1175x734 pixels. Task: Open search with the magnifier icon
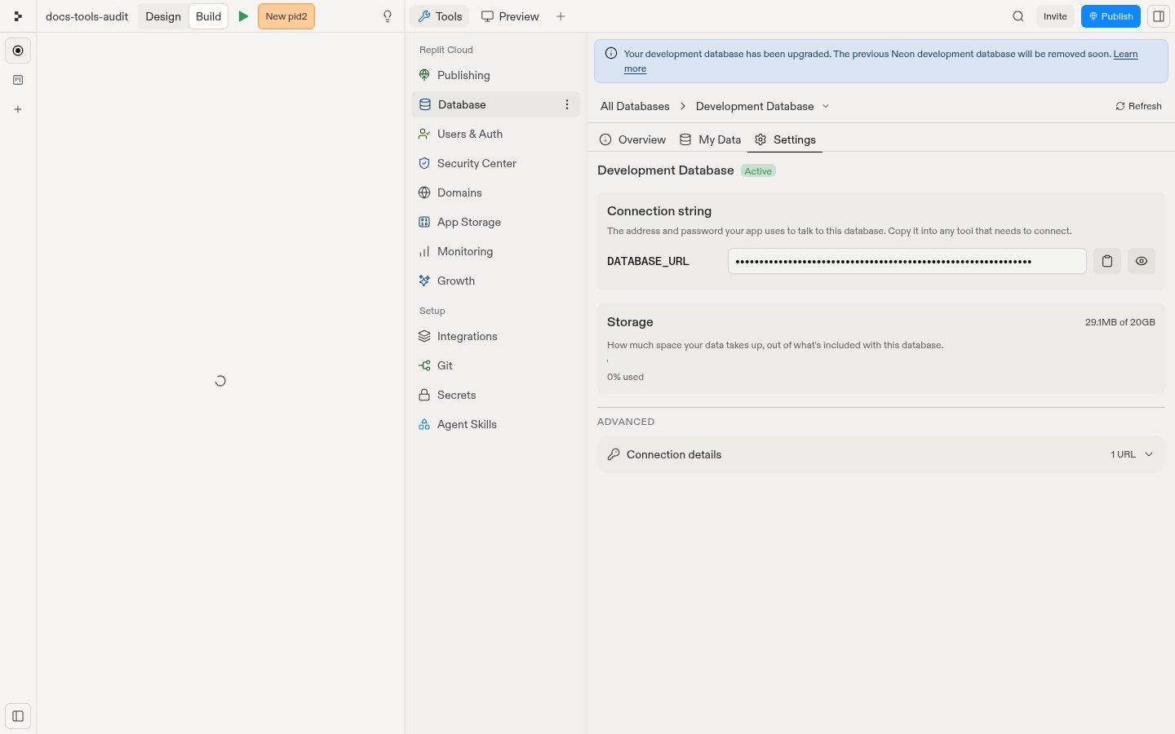click(x=1018, y=16)
